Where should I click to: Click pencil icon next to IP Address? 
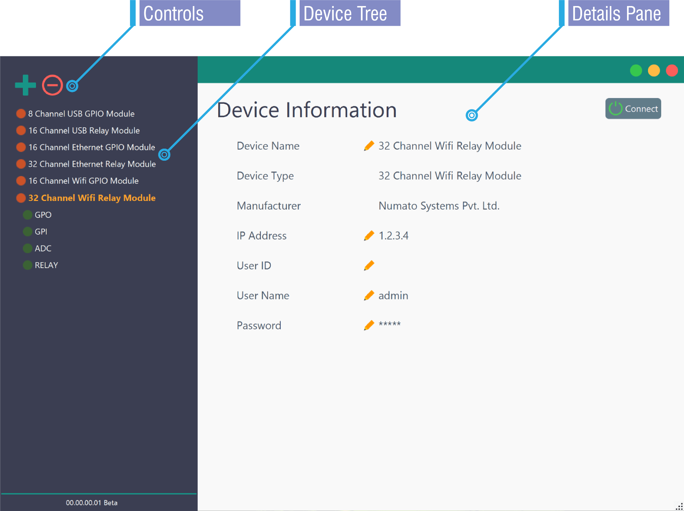pyautogui.click(x=369, y=236)
